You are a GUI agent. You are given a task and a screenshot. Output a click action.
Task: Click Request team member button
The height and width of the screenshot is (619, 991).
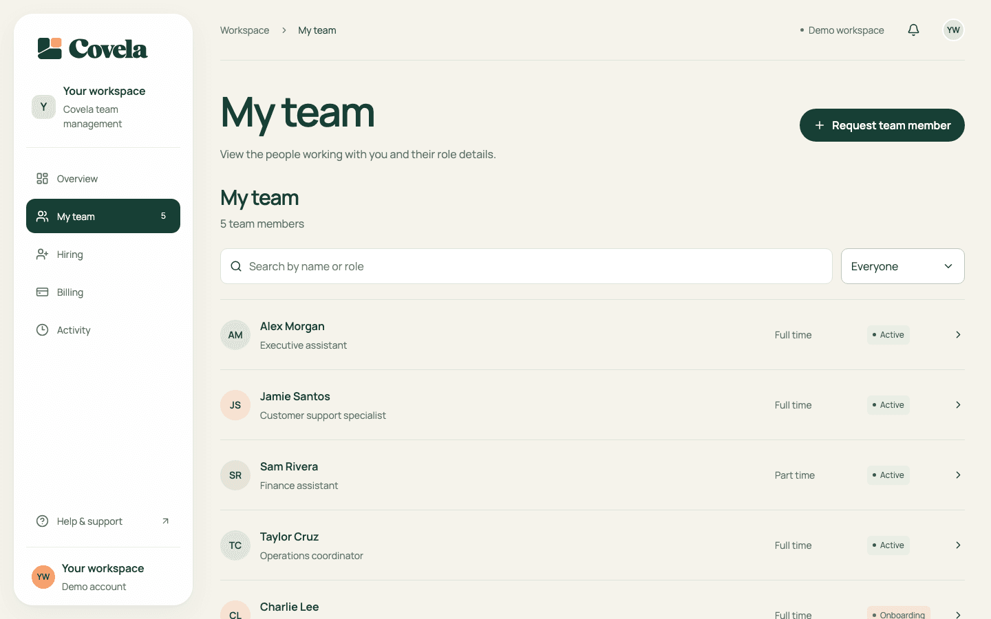coord(882,125)
